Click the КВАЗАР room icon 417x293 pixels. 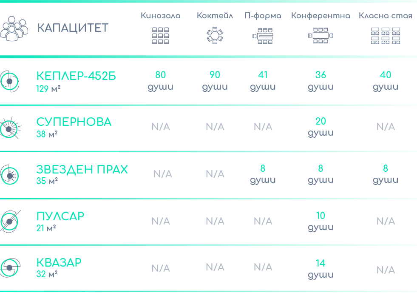[x=9, y=267]
